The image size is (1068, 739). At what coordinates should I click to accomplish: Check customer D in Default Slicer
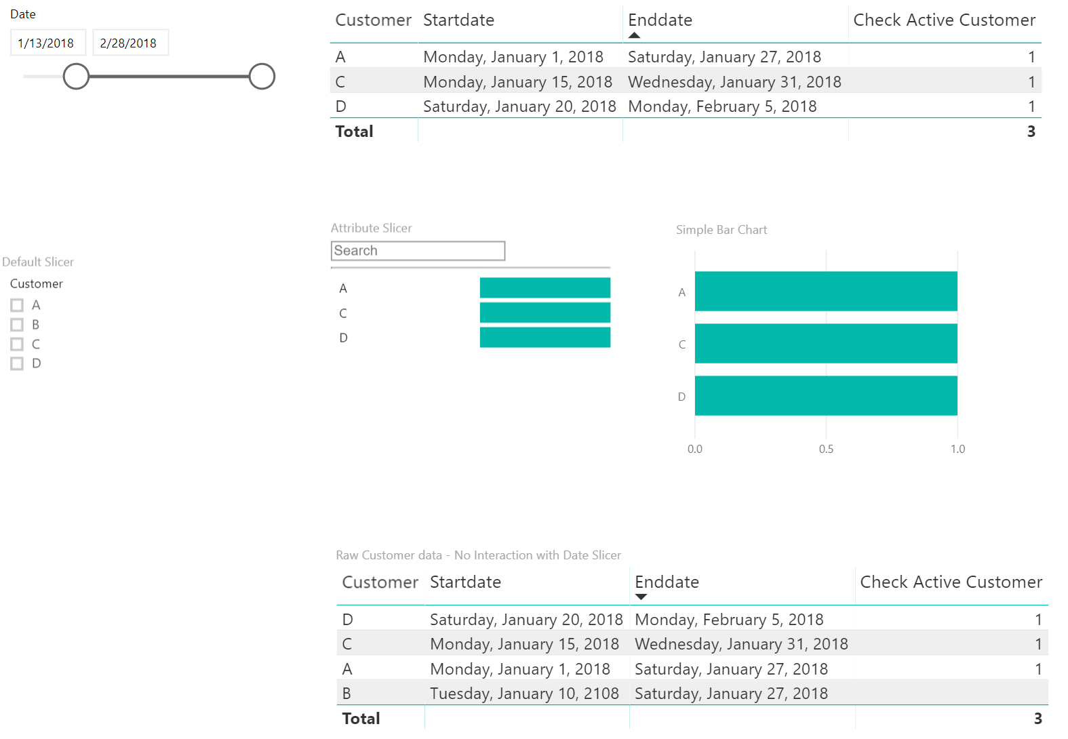pyautogui.click(x=17, y=363)
